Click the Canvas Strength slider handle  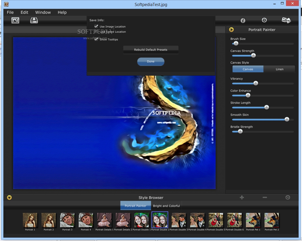coord(253,56)
